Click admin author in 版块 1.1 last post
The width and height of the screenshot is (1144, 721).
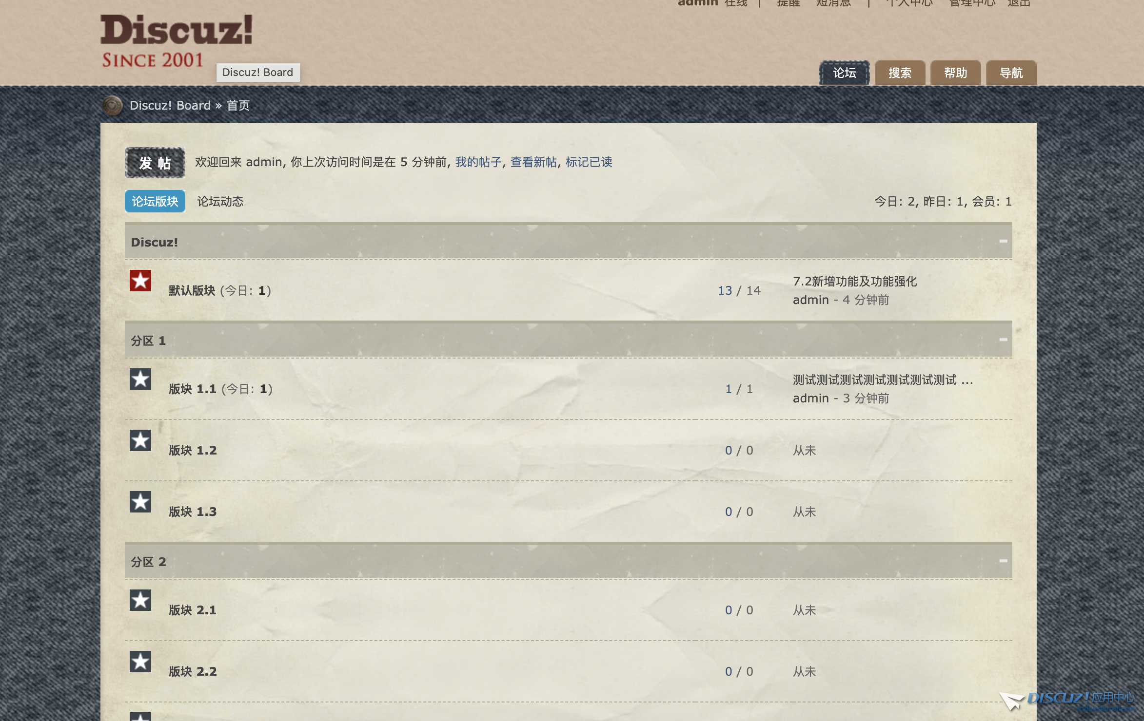(810, 398)
